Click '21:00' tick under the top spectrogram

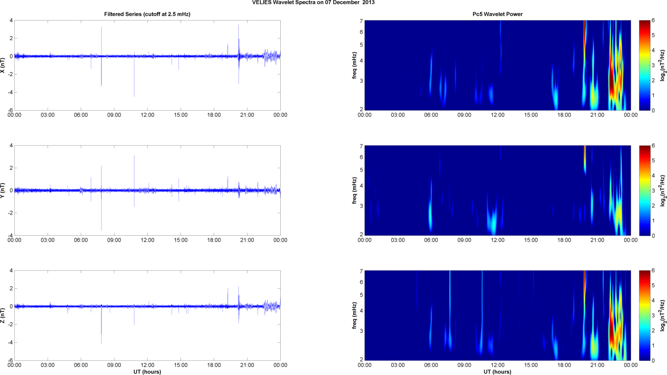click(x=597, y=115)
